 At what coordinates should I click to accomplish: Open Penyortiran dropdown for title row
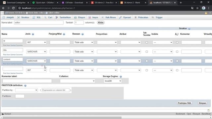pos(107,52)
